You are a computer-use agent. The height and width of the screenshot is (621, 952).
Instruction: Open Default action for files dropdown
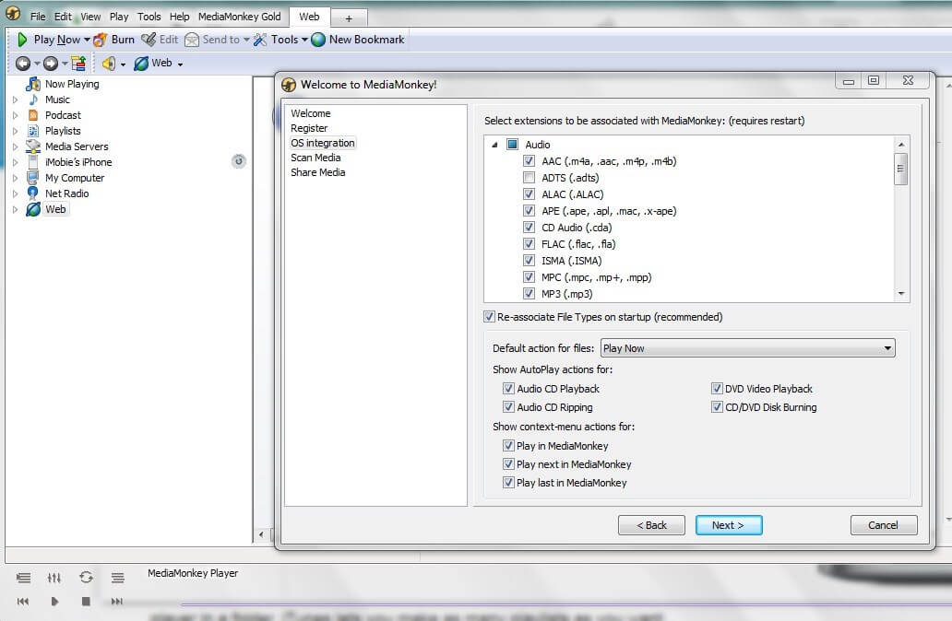point(747,348)
